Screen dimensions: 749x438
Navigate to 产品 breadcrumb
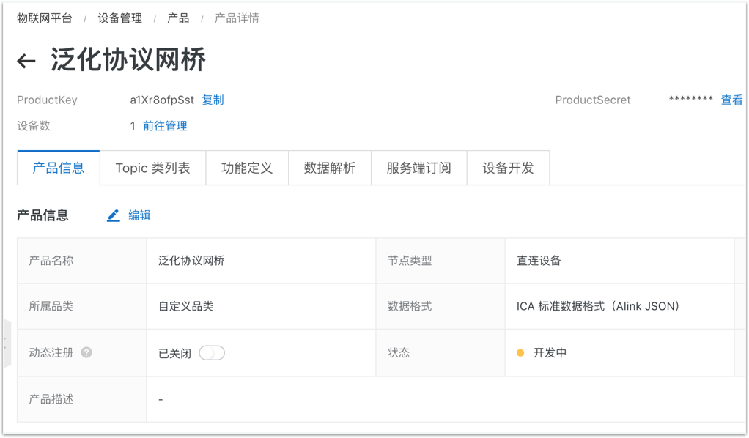(178, 18)
